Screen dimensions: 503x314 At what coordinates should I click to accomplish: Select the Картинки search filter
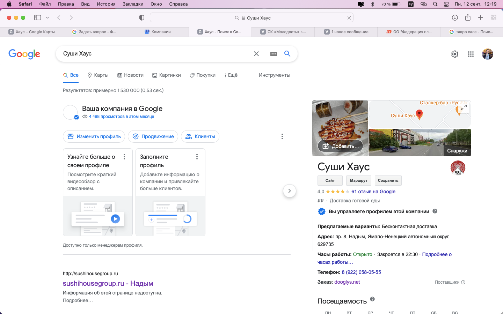click(167, 75)
